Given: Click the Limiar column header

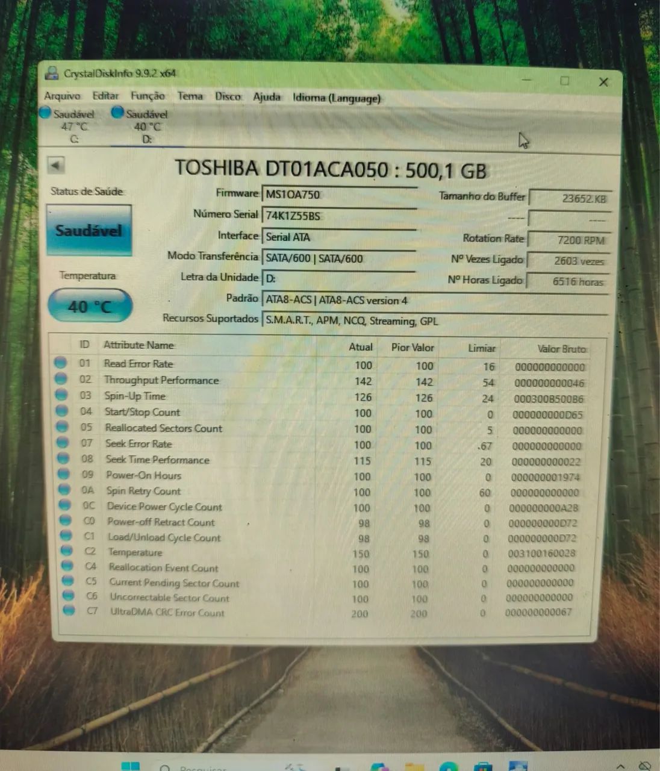Looking at the screenshot, I should click(x=482, y=348).
